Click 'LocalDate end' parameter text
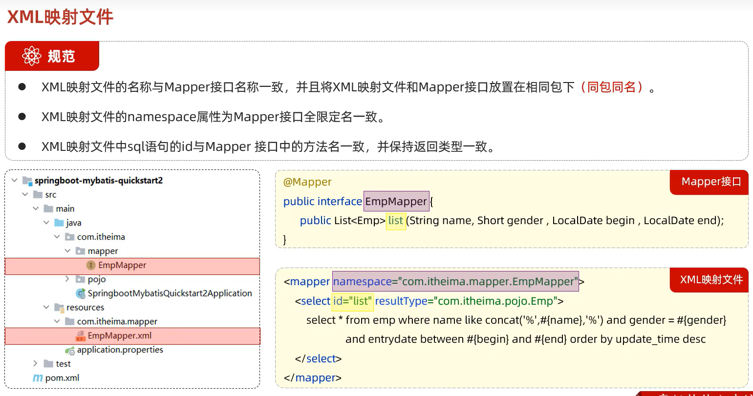 (680, 221)
